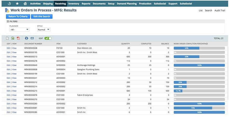230x122 pixels.
Task: Select item SVR00004 cell
Action: pos(61,69)
